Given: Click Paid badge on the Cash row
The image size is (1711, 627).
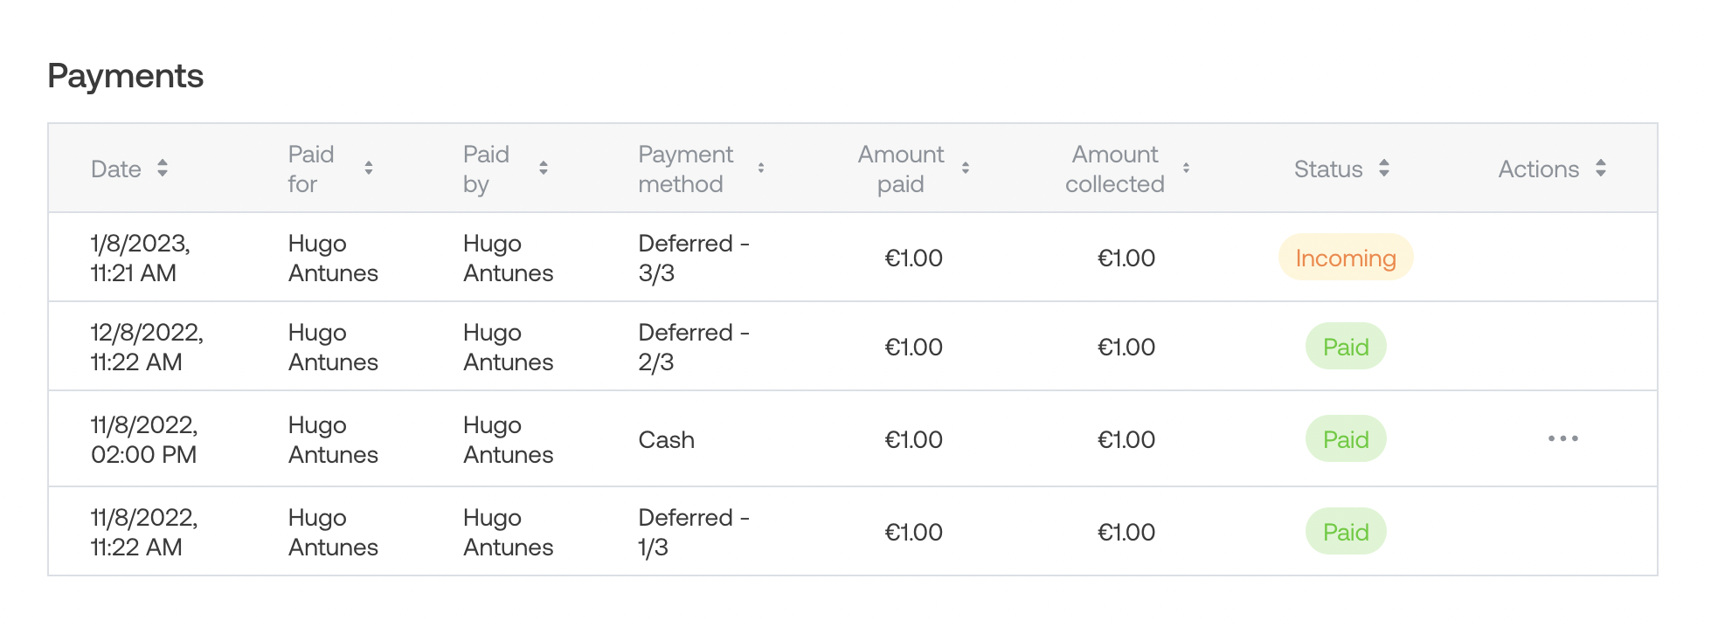Looking at the screenshot, I should coord(1345,439).
